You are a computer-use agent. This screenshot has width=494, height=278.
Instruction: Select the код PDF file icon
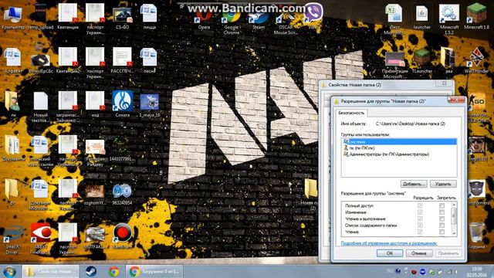click(x=95, y=105)
